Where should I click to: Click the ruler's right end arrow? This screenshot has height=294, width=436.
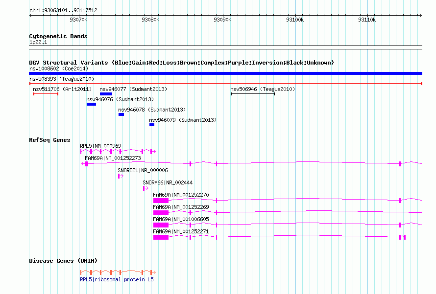pos(420,15)
